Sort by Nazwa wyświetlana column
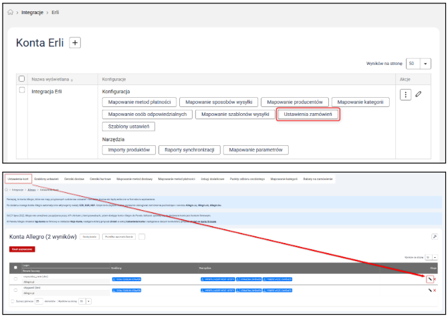 pos(52,80)
